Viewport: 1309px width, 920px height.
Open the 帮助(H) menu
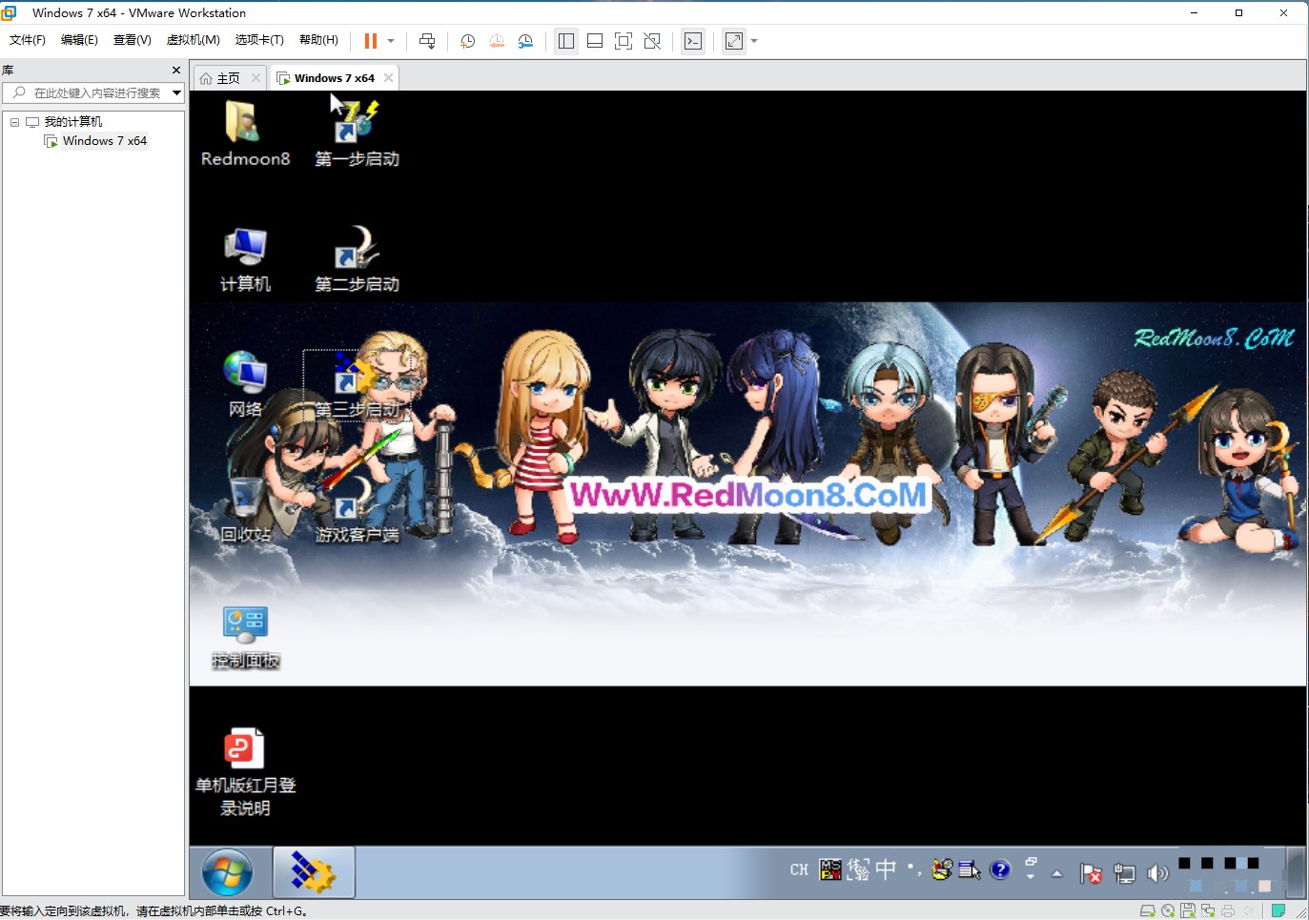click(x=318, y=40)
